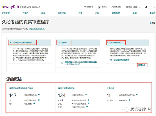
Task: Click the '238' value
Action: point(60,107)
